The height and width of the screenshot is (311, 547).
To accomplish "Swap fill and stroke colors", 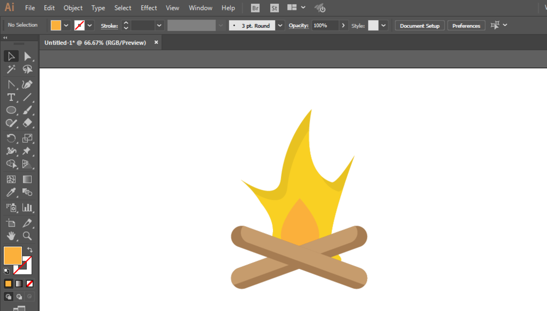I will pos(30,250).
